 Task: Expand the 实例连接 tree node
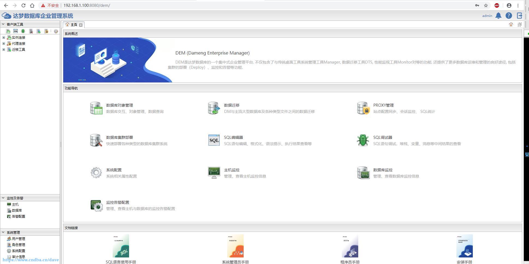(4, 38)
